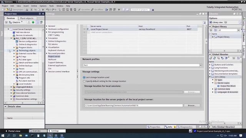This screenshot has width=246, height=138.
Task: Click the Go offline toolbar button
Action: 97,10
